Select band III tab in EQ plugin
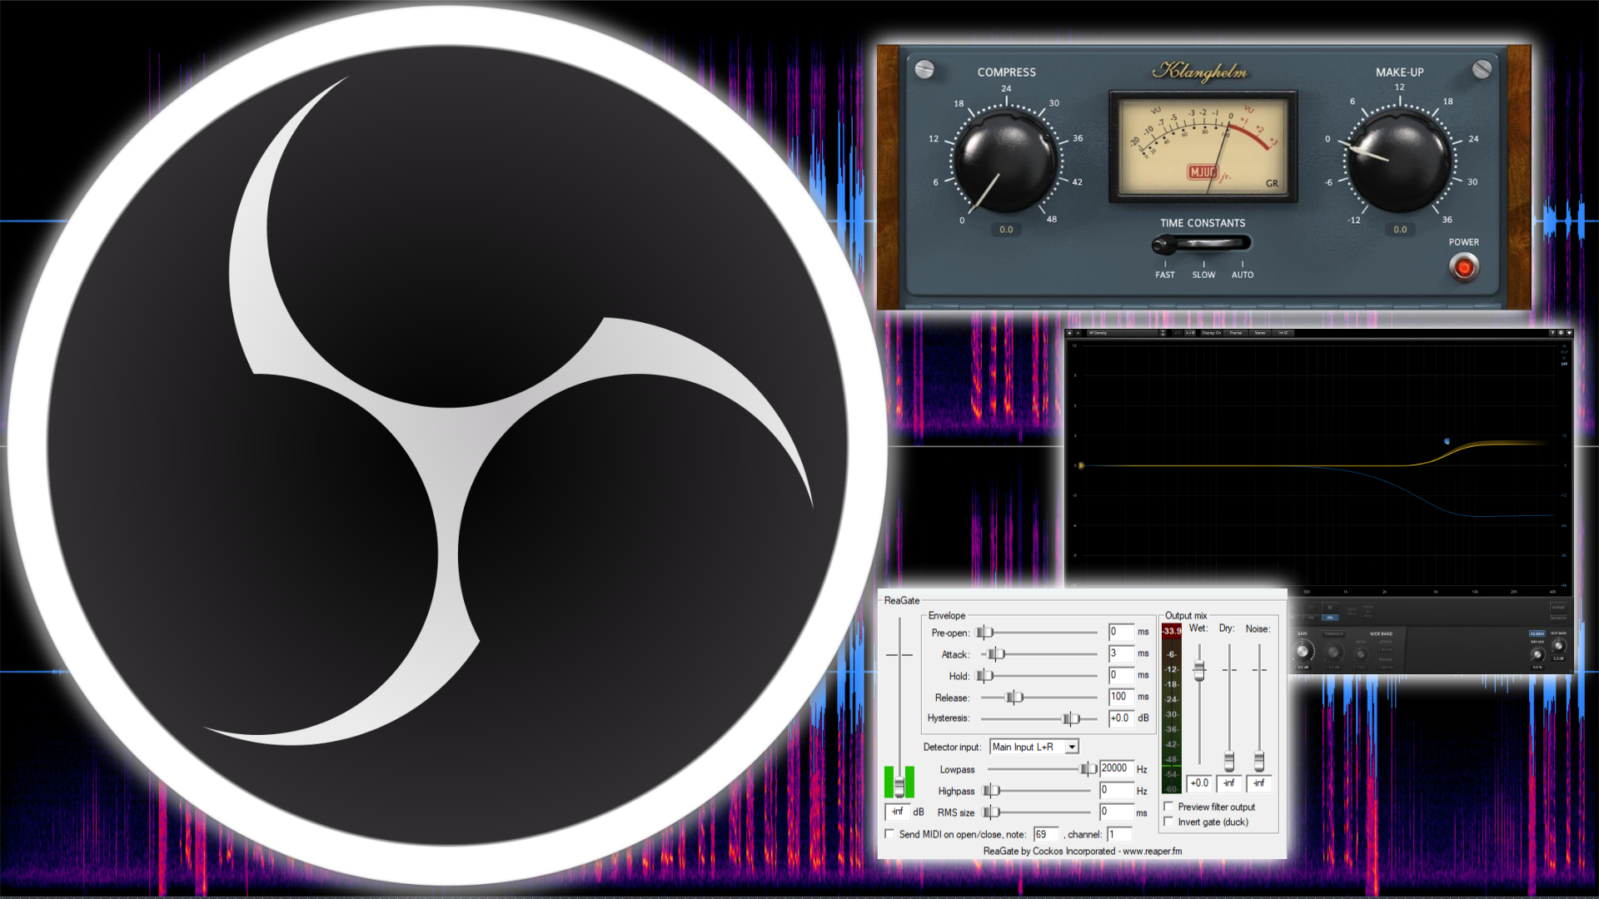The image size is (1599, 899). coord(1311,607)
